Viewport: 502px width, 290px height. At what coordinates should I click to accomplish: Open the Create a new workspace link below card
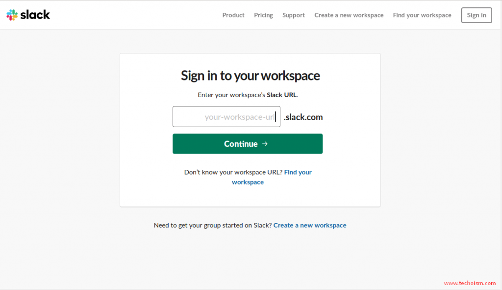coord(310,225)
